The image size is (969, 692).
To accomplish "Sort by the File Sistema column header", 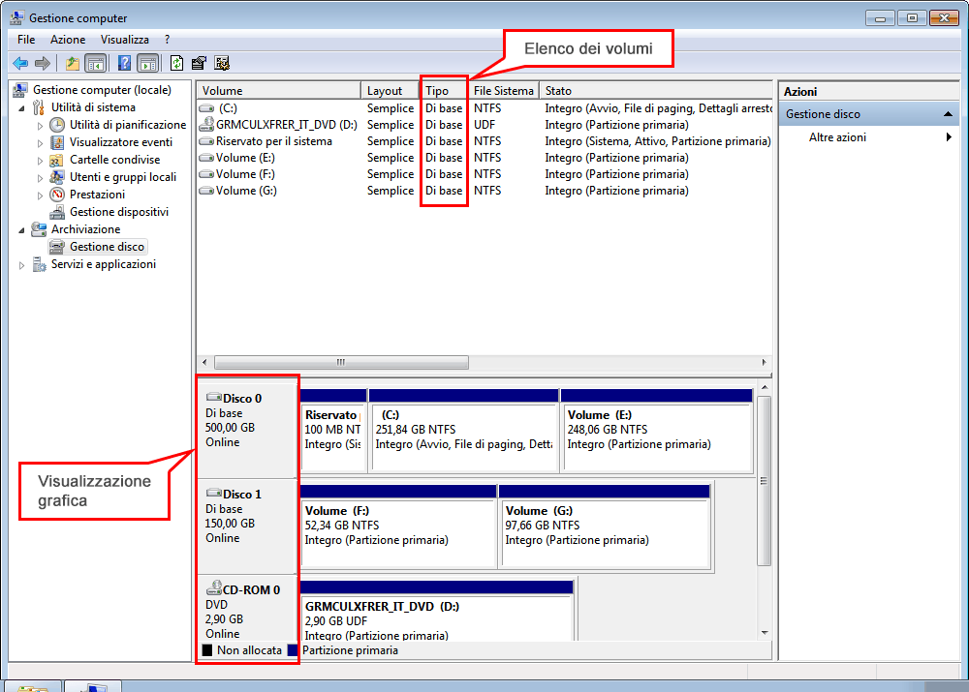I will point(504,91).
